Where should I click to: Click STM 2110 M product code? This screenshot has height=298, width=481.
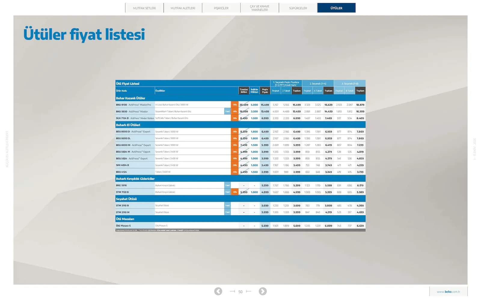coord(123,212)
